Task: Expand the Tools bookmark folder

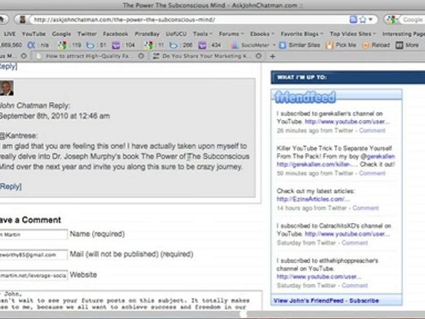Action: coord(202,34)
